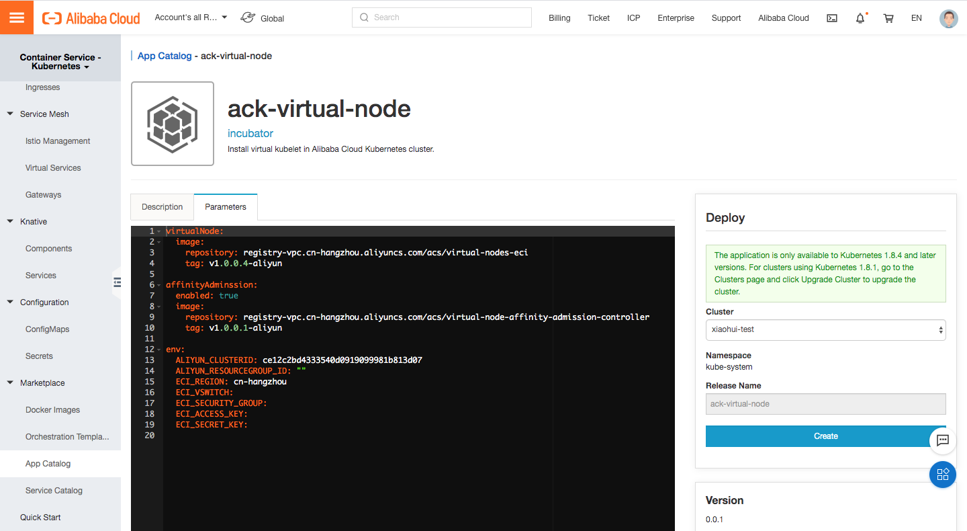Click the ALIYUN_CLUSTERID value
Viewport: 967px width, 531px height.
(342, 360)
